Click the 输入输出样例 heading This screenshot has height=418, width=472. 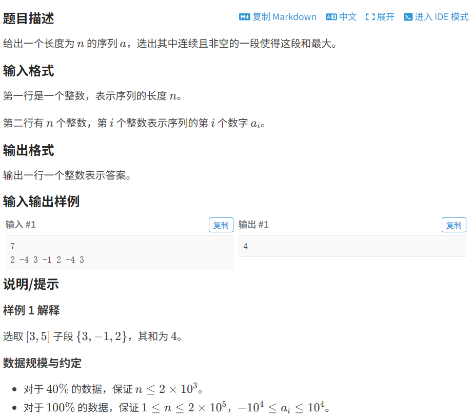coord(41,202)
